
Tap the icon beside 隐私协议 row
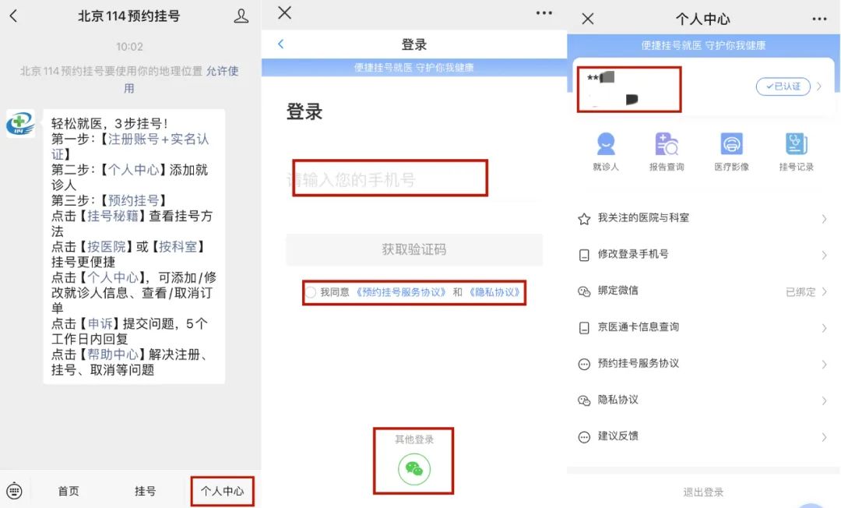(x=584, y=400)
